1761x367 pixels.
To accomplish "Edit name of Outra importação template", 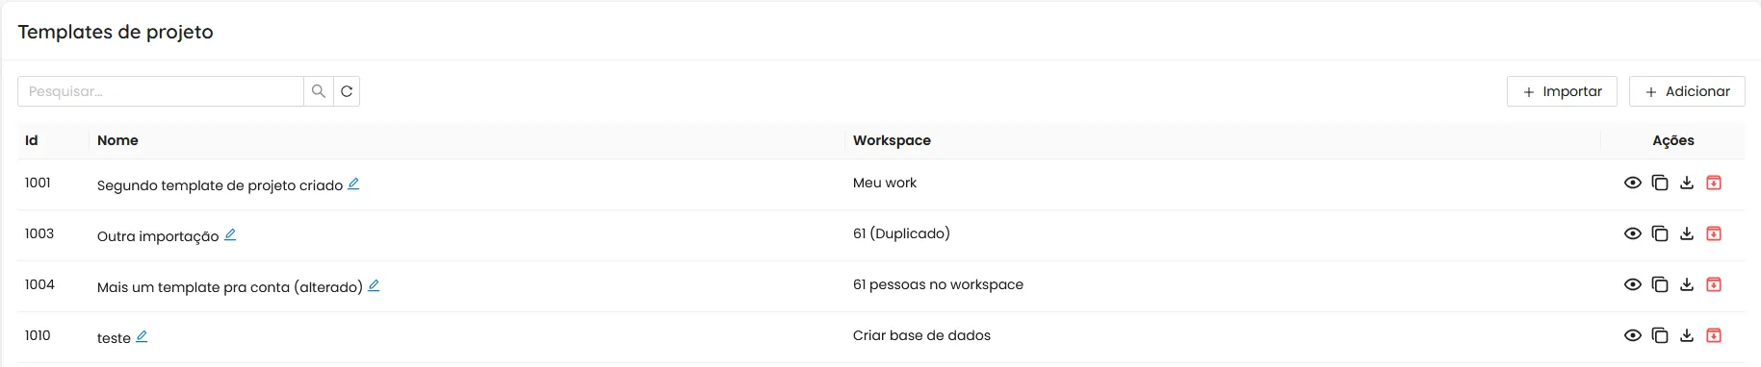I will [230, 234].
